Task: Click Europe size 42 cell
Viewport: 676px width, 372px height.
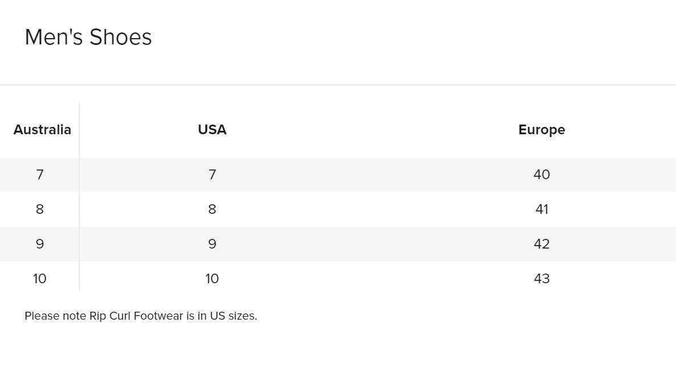Action: click(542, 244)
